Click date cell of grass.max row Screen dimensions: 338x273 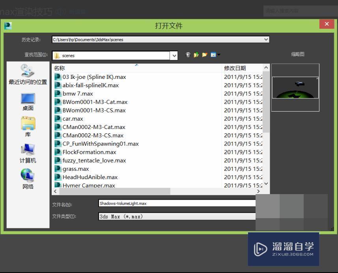click(x=243, y=169)
